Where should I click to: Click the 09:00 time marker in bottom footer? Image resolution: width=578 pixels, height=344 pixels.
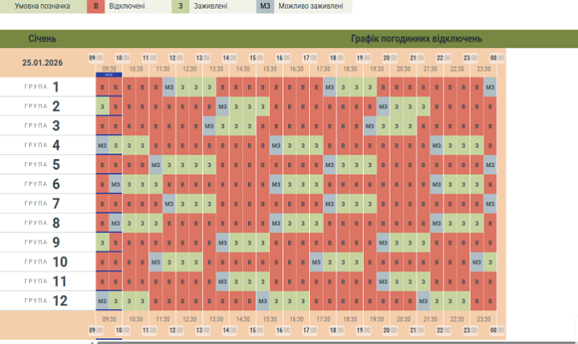95,330
